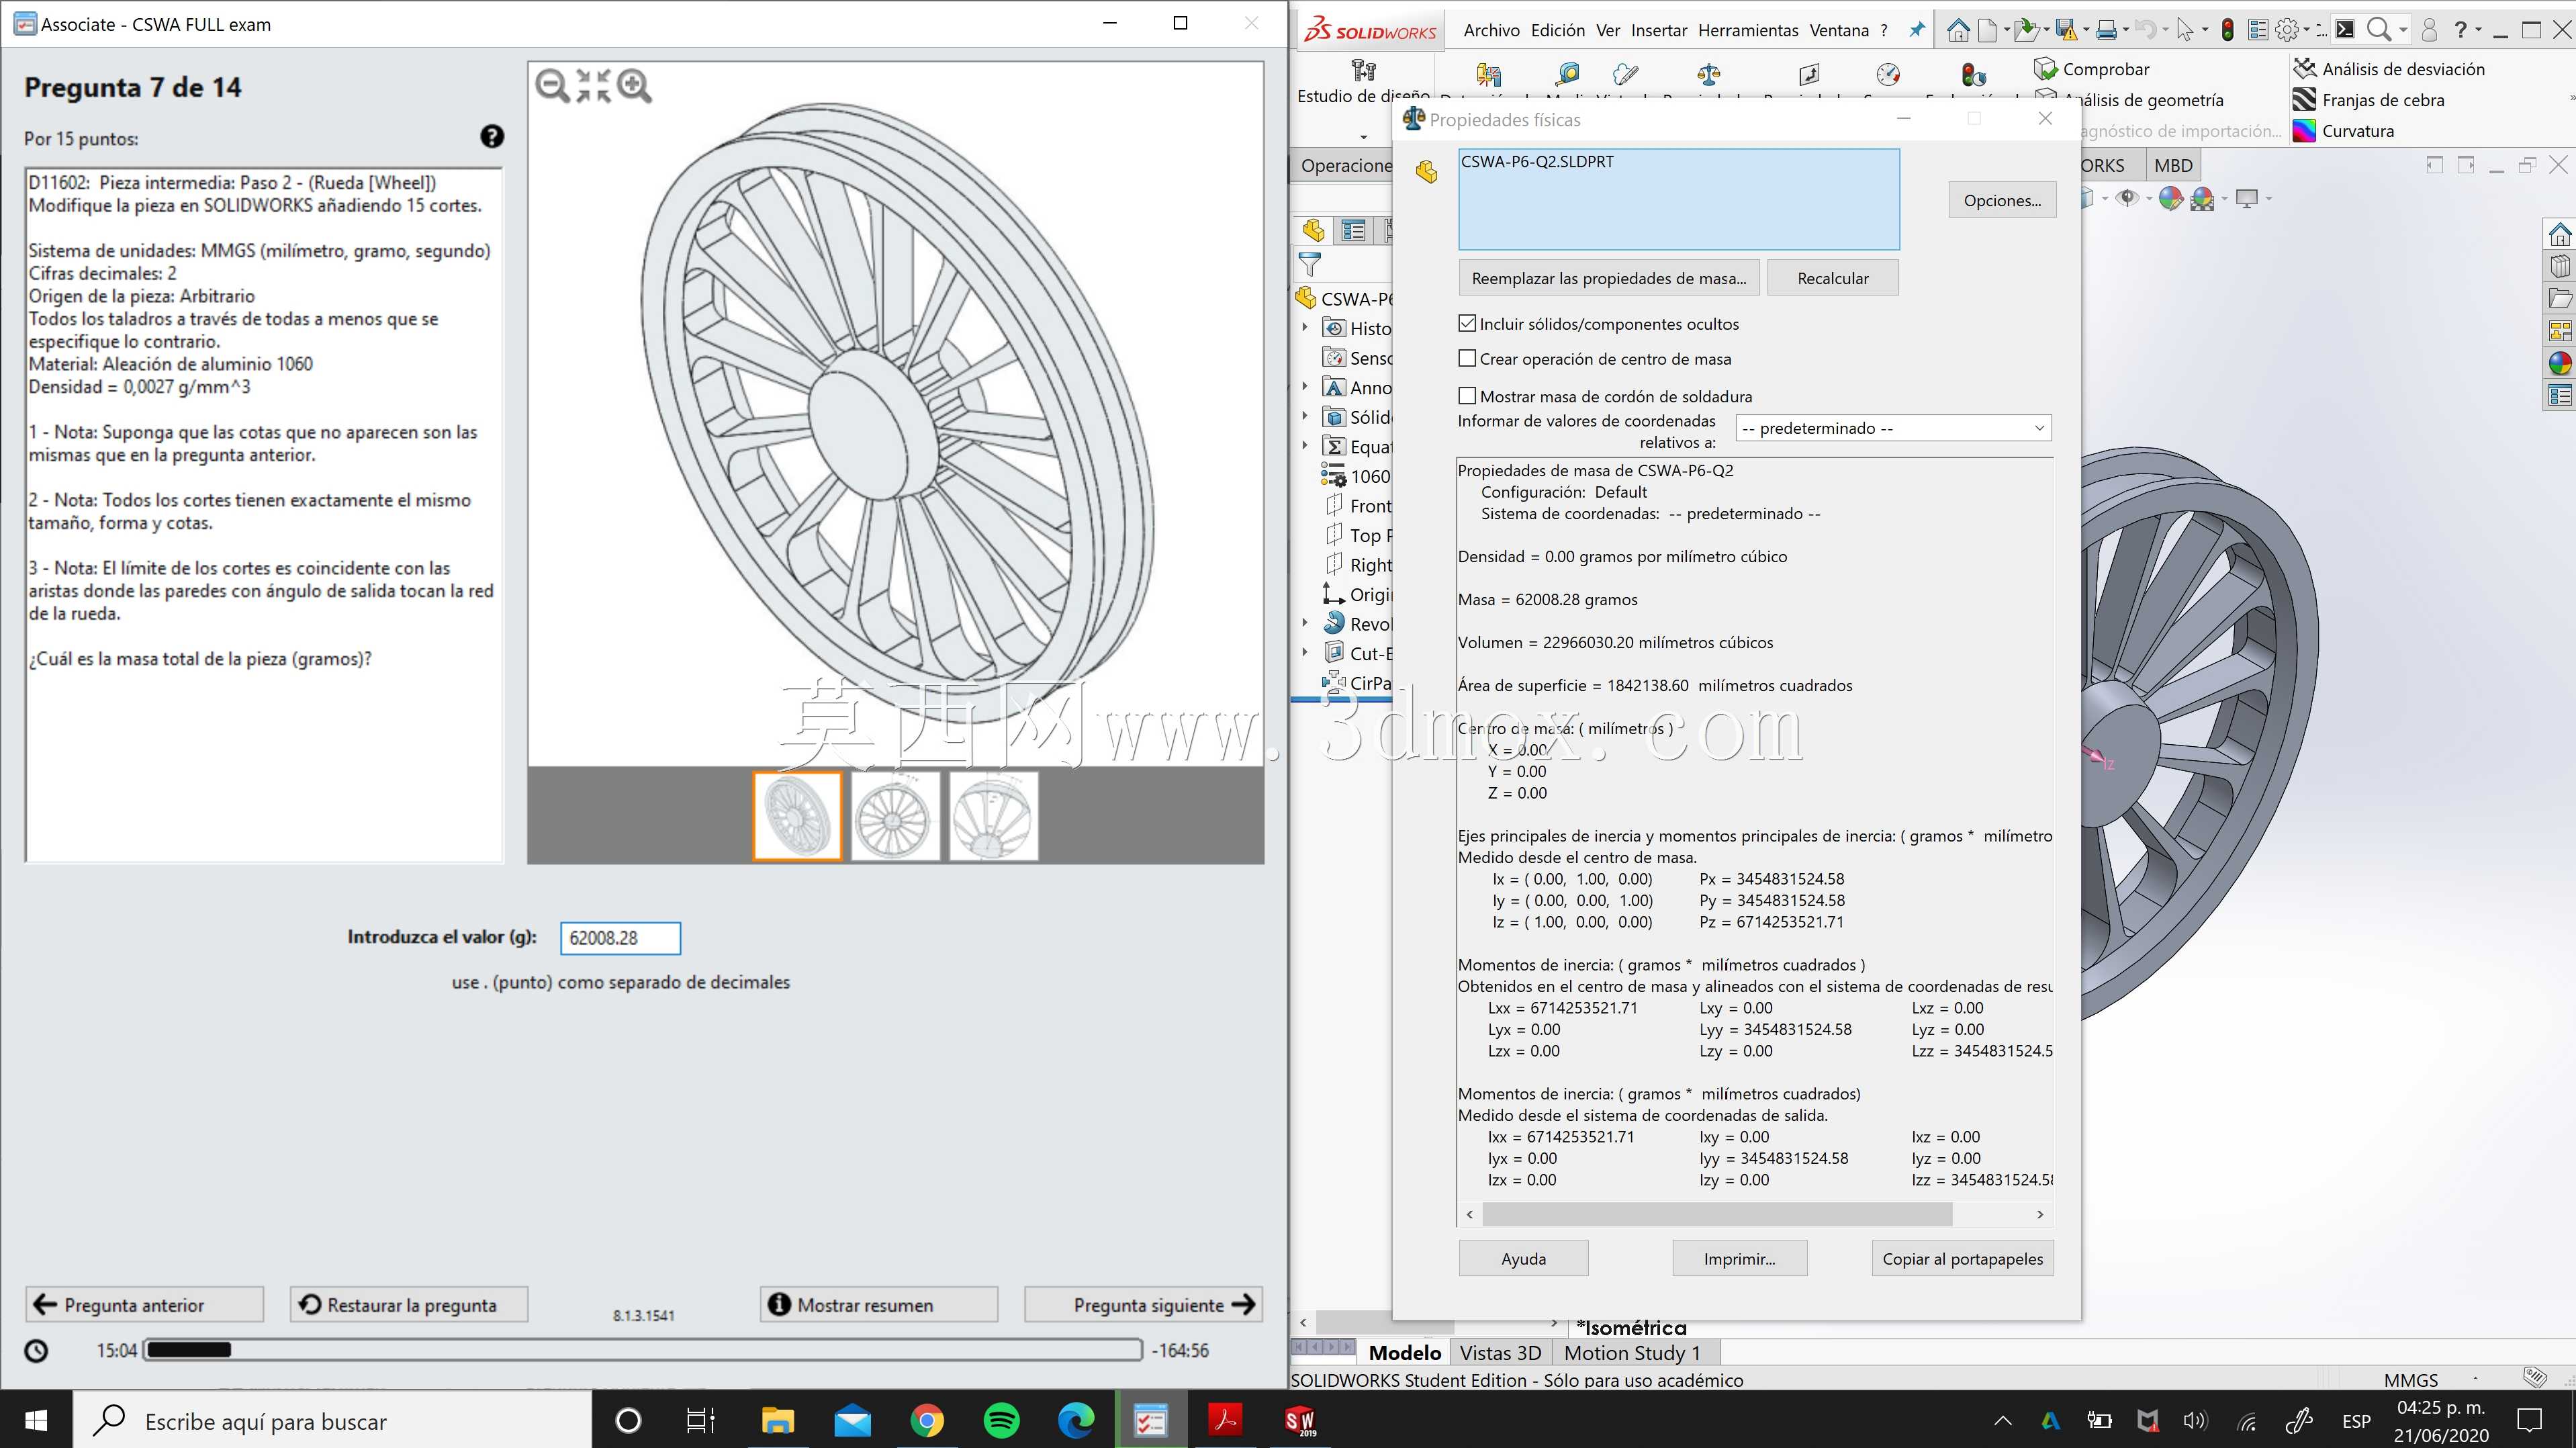
Task: Select the second wheel thumbnail image
Action: (895, 816)
